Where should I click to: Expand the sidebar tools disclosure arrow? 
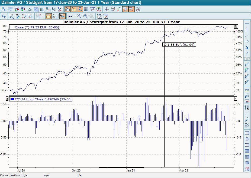(x=249, y=58)
